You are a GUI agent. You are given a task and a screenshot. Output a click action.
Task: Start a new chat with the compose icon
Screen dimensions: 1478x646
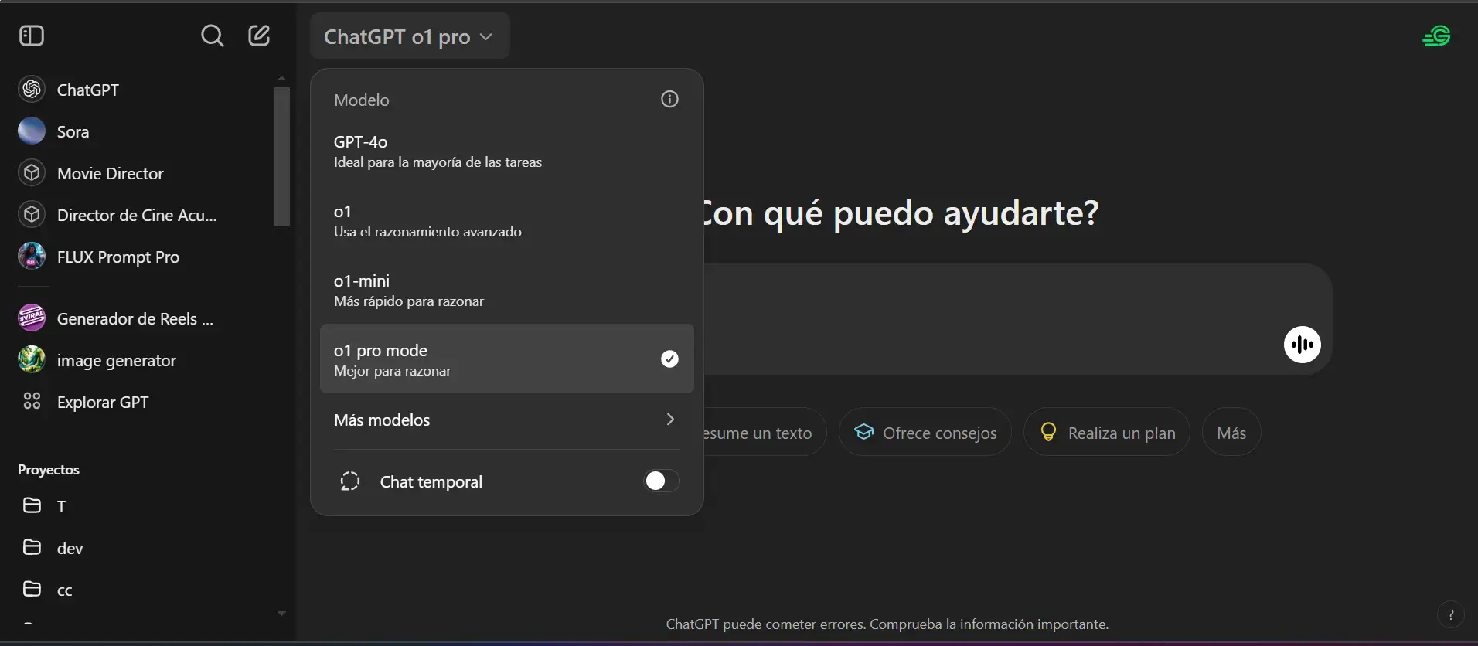(259, 36)
